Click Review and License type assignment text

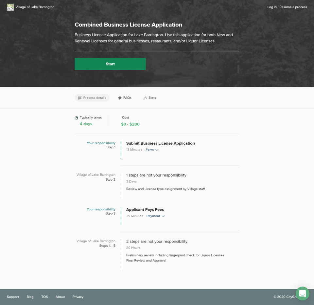tap(166, 189)
